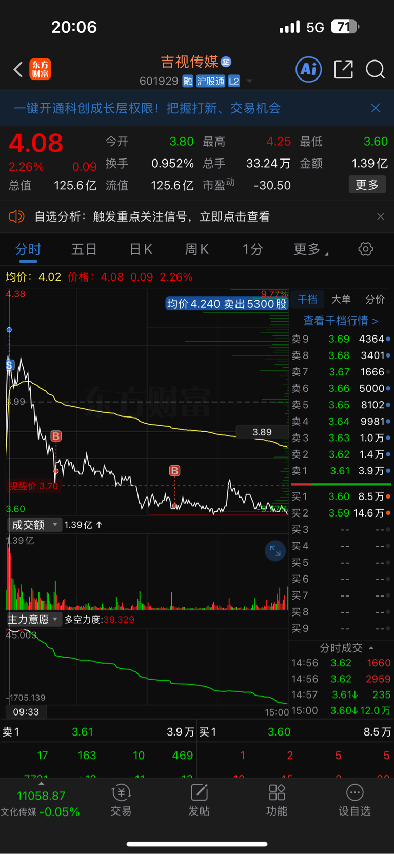394x854 pixels.
Task: Open the 交易 trade icon
Action: coord(121,800)
